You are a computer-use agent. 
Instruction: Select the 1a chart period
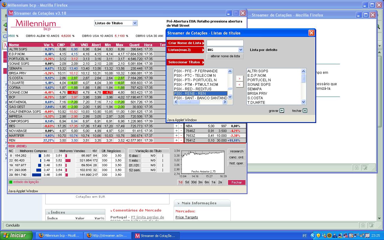(x=213, y=182)
